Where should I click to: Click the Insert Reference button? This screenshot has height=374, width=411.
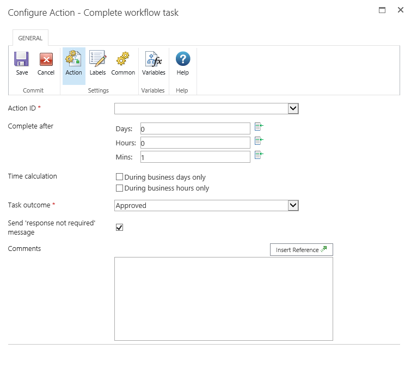click(x=301, y=250)
